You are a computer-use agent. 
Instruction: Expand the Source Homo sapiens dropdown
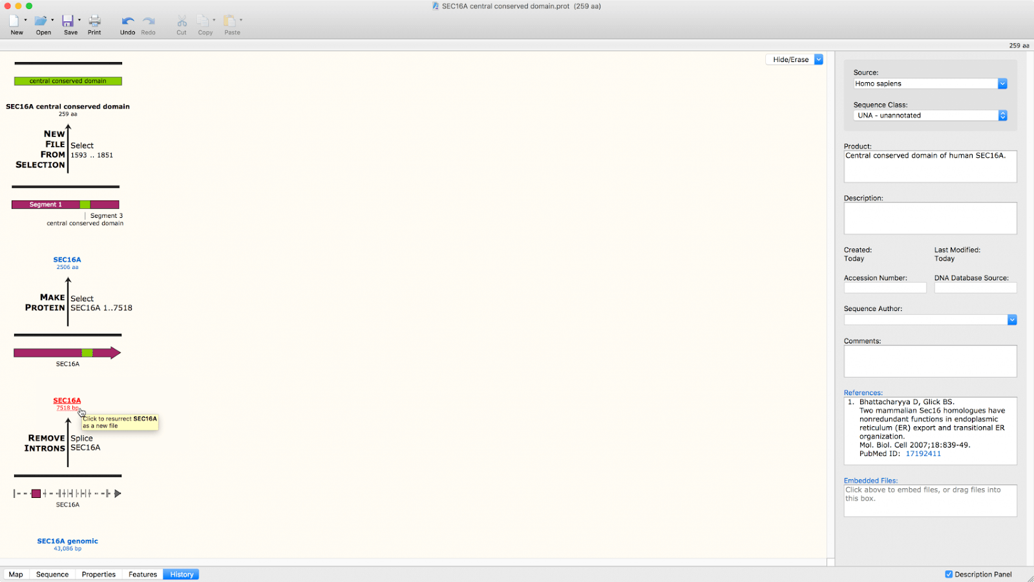1002,83
